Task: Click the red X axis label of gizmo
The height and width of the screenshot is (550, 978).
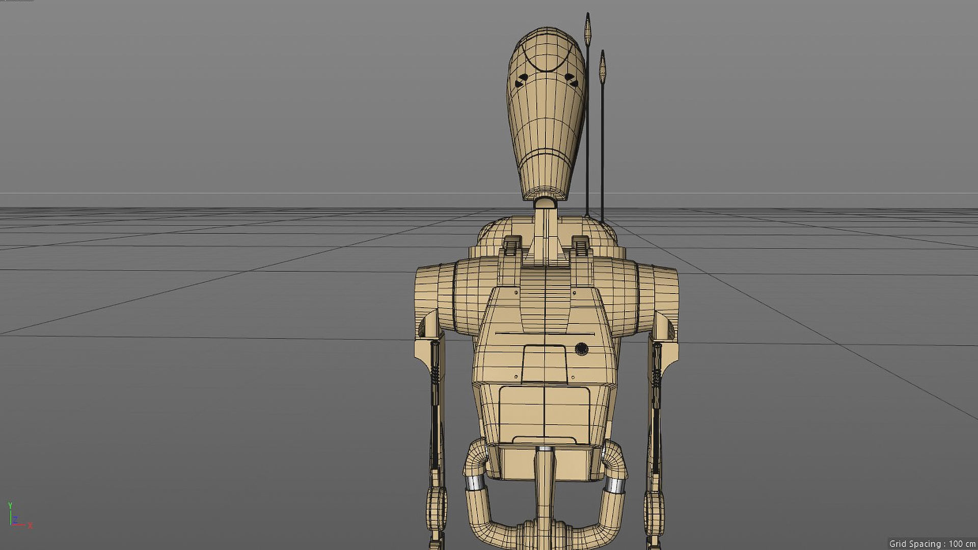Action: 31,525
